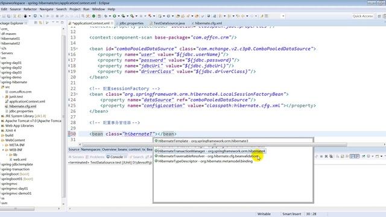Click the green Run toolbar icon
The width and height of the screenshot is (386, 217).
coord(115,16)
